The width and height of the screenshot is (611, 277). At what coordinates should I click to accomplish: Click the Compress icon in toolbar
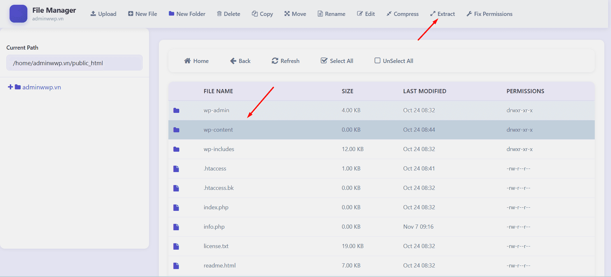tap(389, 14)
